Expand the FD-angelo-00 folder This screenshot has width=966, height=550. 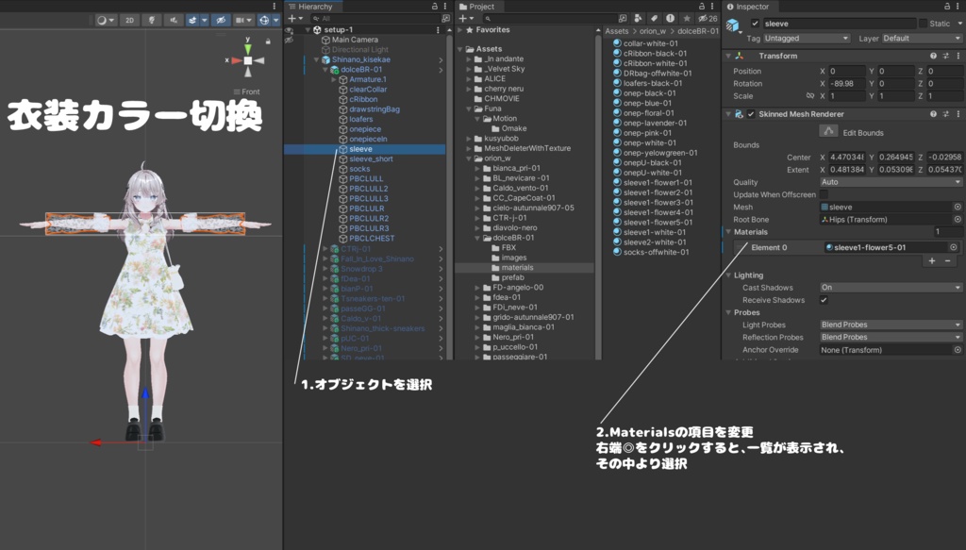[x=477, y=288]
